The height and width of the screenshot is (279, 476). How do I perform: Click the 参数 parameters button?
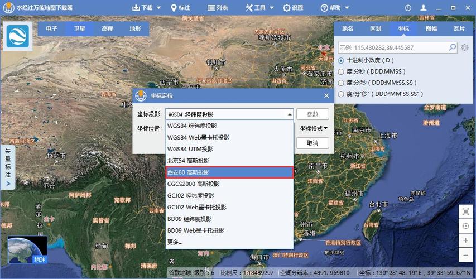tap(312, 114)
